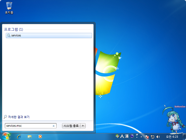The image size is (186, 140).
Task: Click the Action Center flag tray icon
Action: pyautogui.click(x=147, y=136)
